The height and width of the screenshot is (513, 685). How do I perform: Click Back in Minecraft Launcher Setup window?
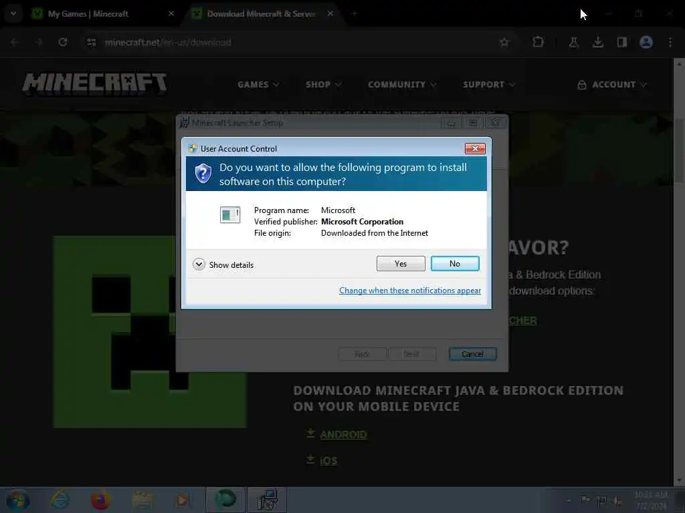click(x=362, y=354)
